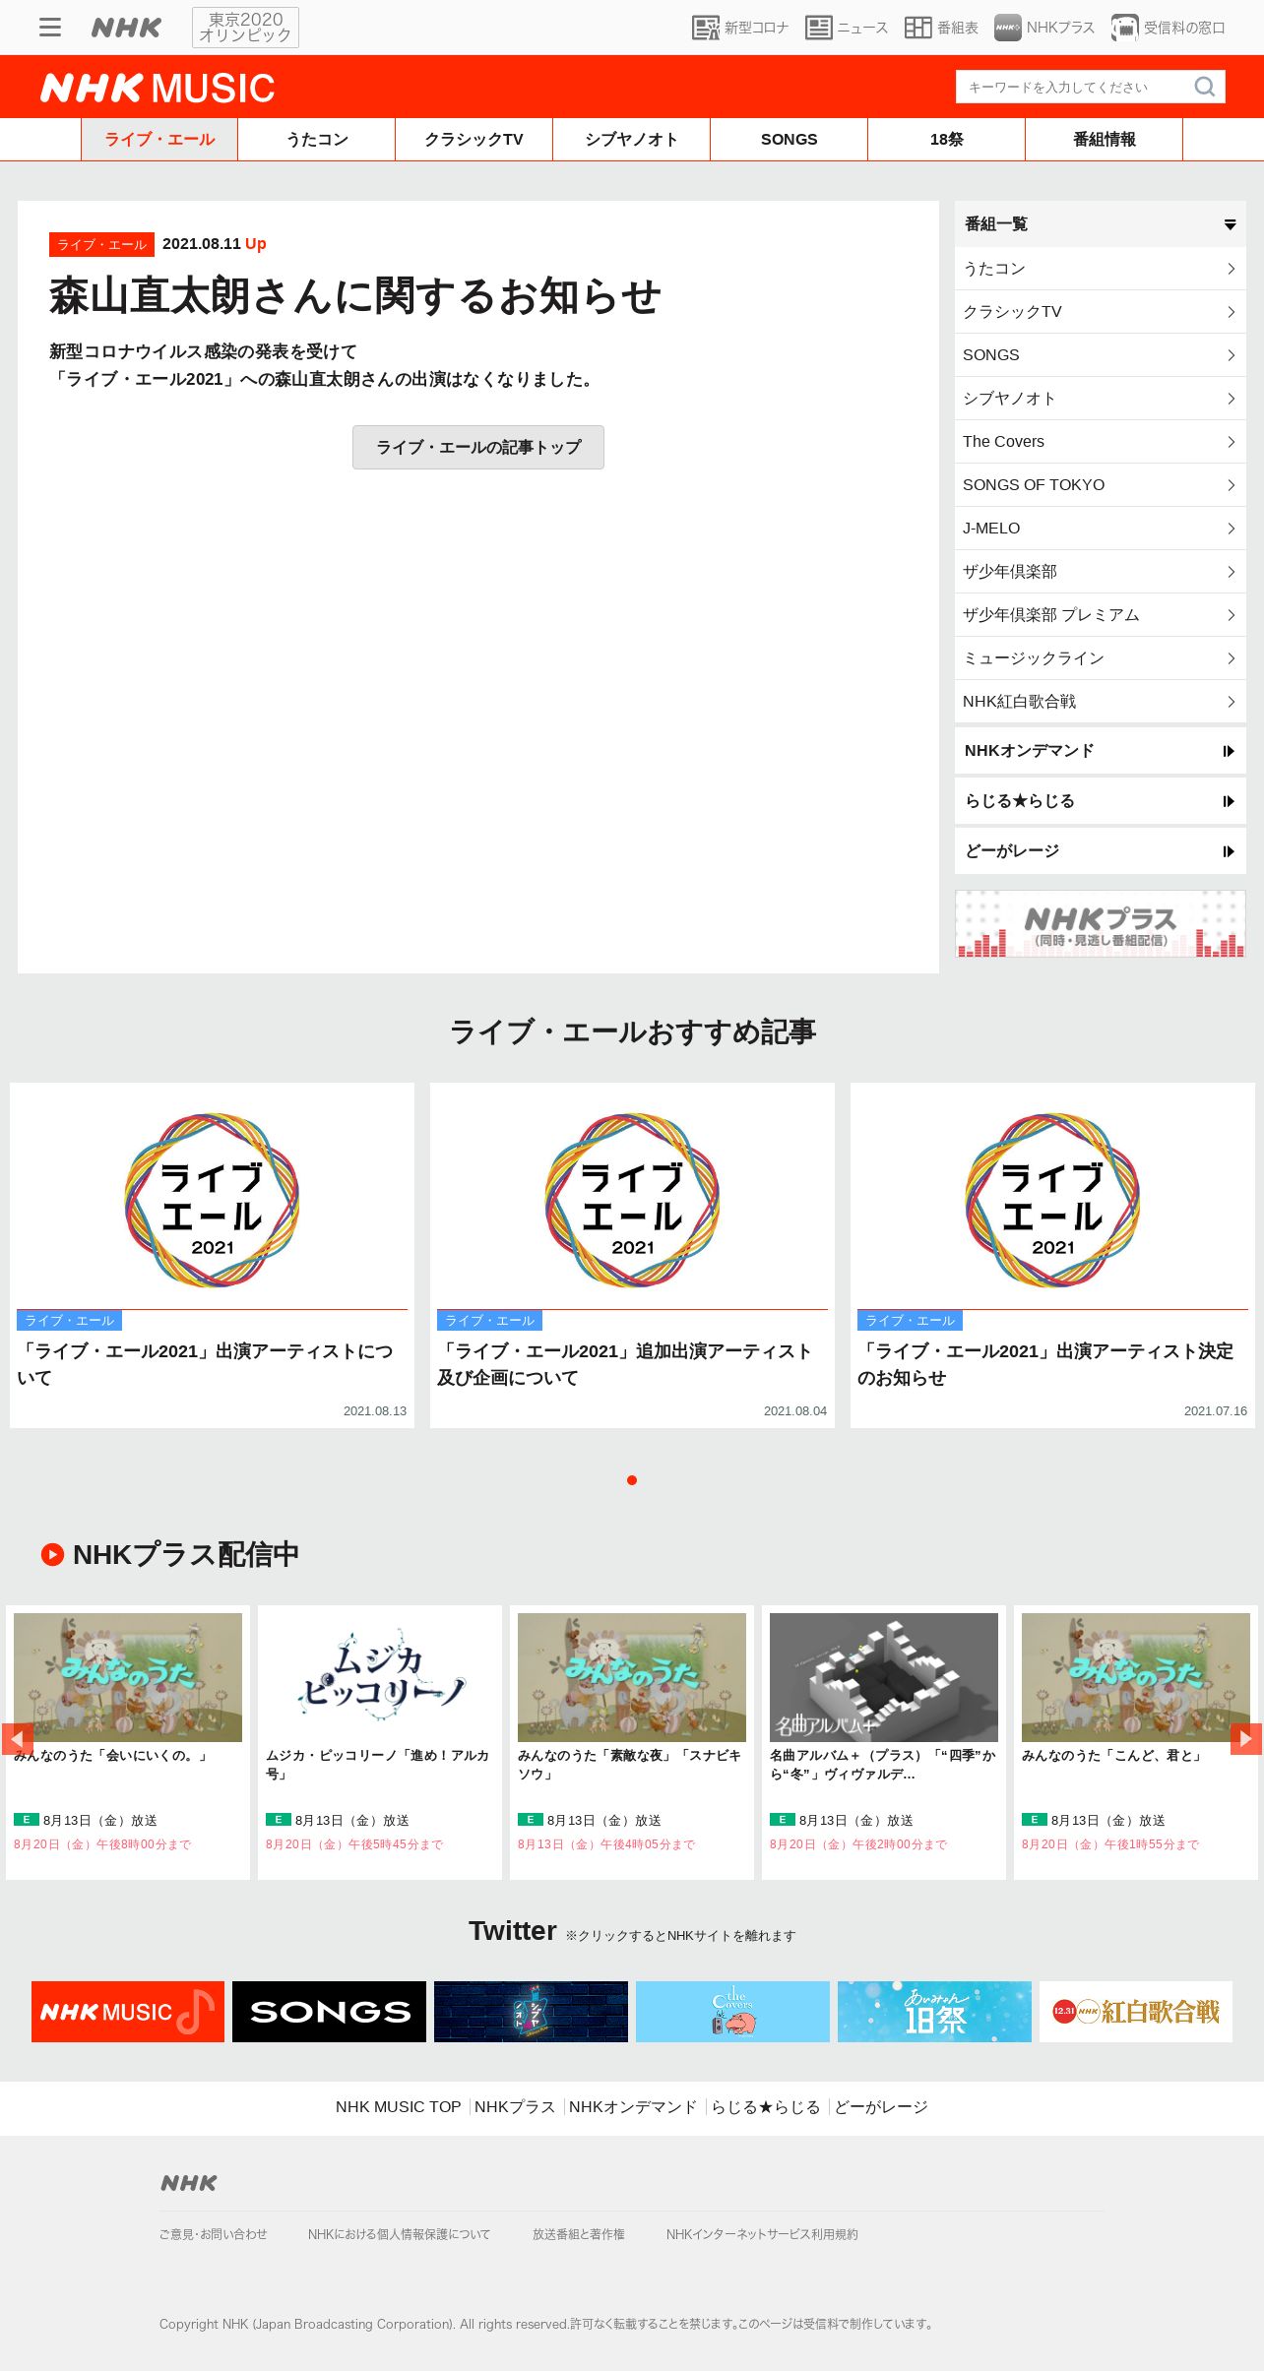The width and height of the screenshot is (1264, 2371).
Task: Open 名曲アルバム＋ 四季 video card
Action: pyautogui.click(x=884, y=1742)
